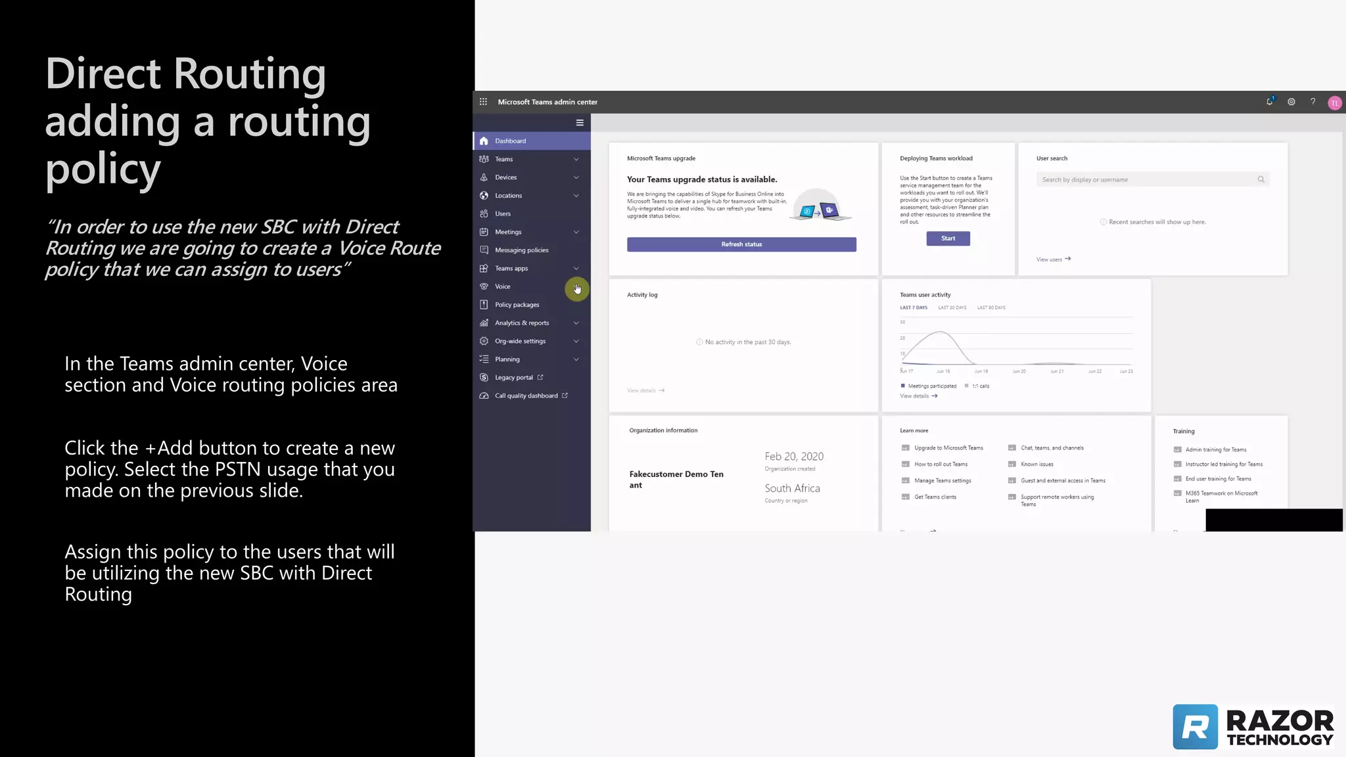Expand the Devices menu chevron
This screenshot has height=757, width=1346.
pyautogui.click(x=576, y=177)
